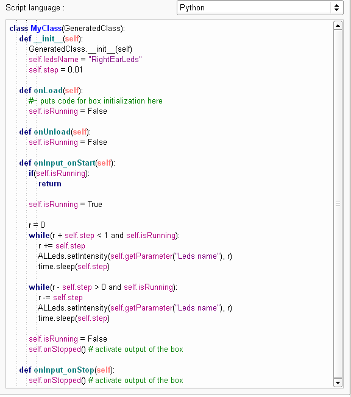Click 'GeneratedClass.__init__(self)' line

(x=80, y=49)
